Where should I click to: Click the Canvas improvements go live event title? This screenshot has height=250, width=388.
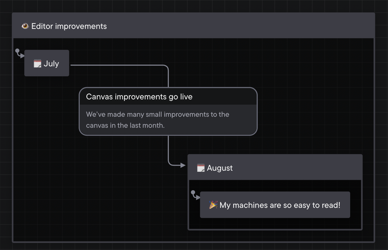[139, 97]
